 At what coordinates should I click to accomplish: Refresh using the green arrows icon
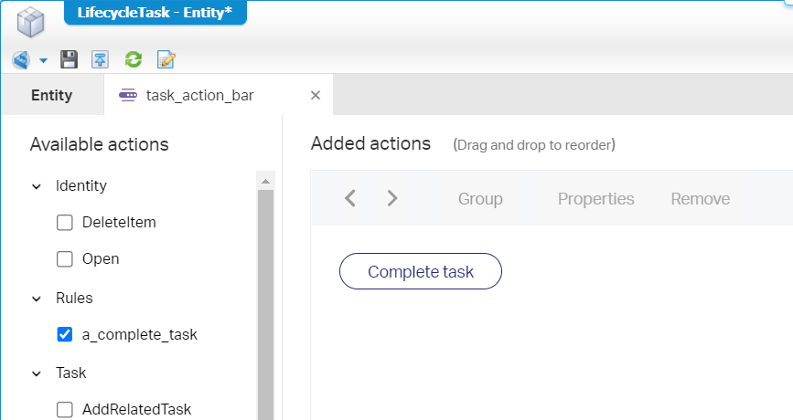coord(133,59)
